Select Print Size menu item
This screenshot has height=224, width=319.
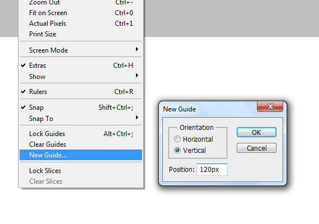(81, 34)
